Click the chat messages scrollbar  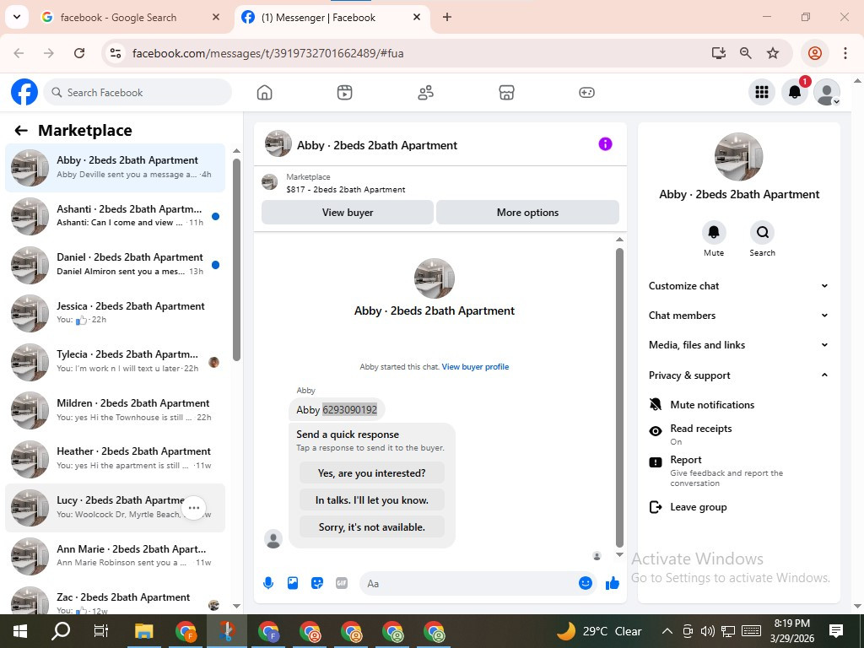tap(619, 397)
